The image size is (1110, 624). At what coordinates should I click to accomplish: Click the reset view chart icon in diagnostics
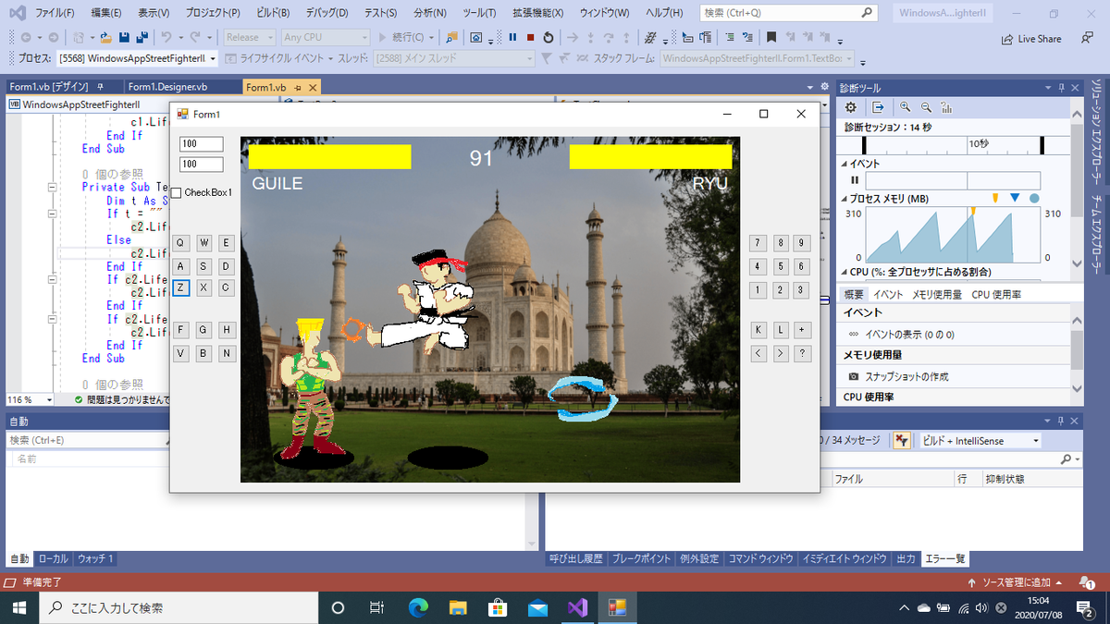tap(946, 107)
